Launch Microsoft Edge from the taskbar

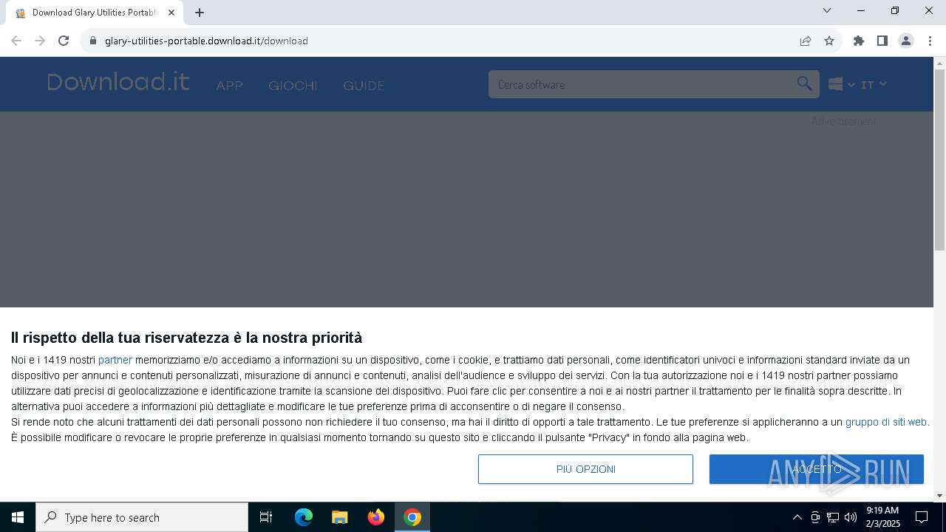pyautogui.click(x=304, y=517)
